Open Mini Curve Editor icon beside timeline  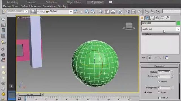click(20, 98)
